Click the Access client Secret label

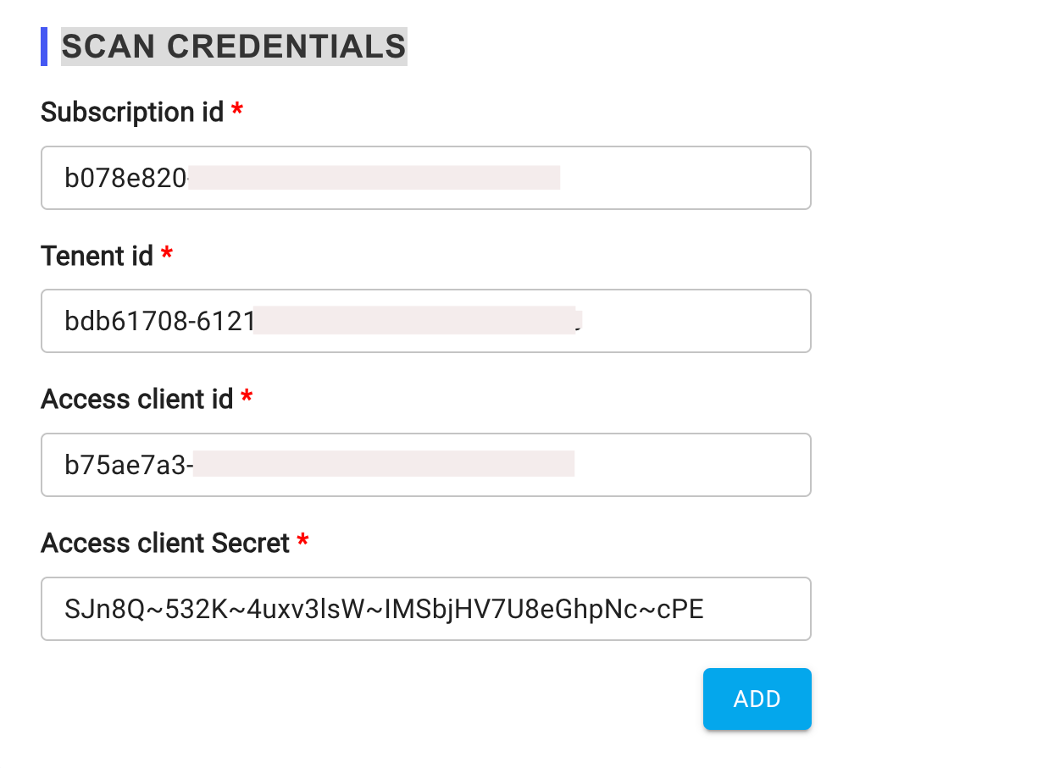pos(165,543)
